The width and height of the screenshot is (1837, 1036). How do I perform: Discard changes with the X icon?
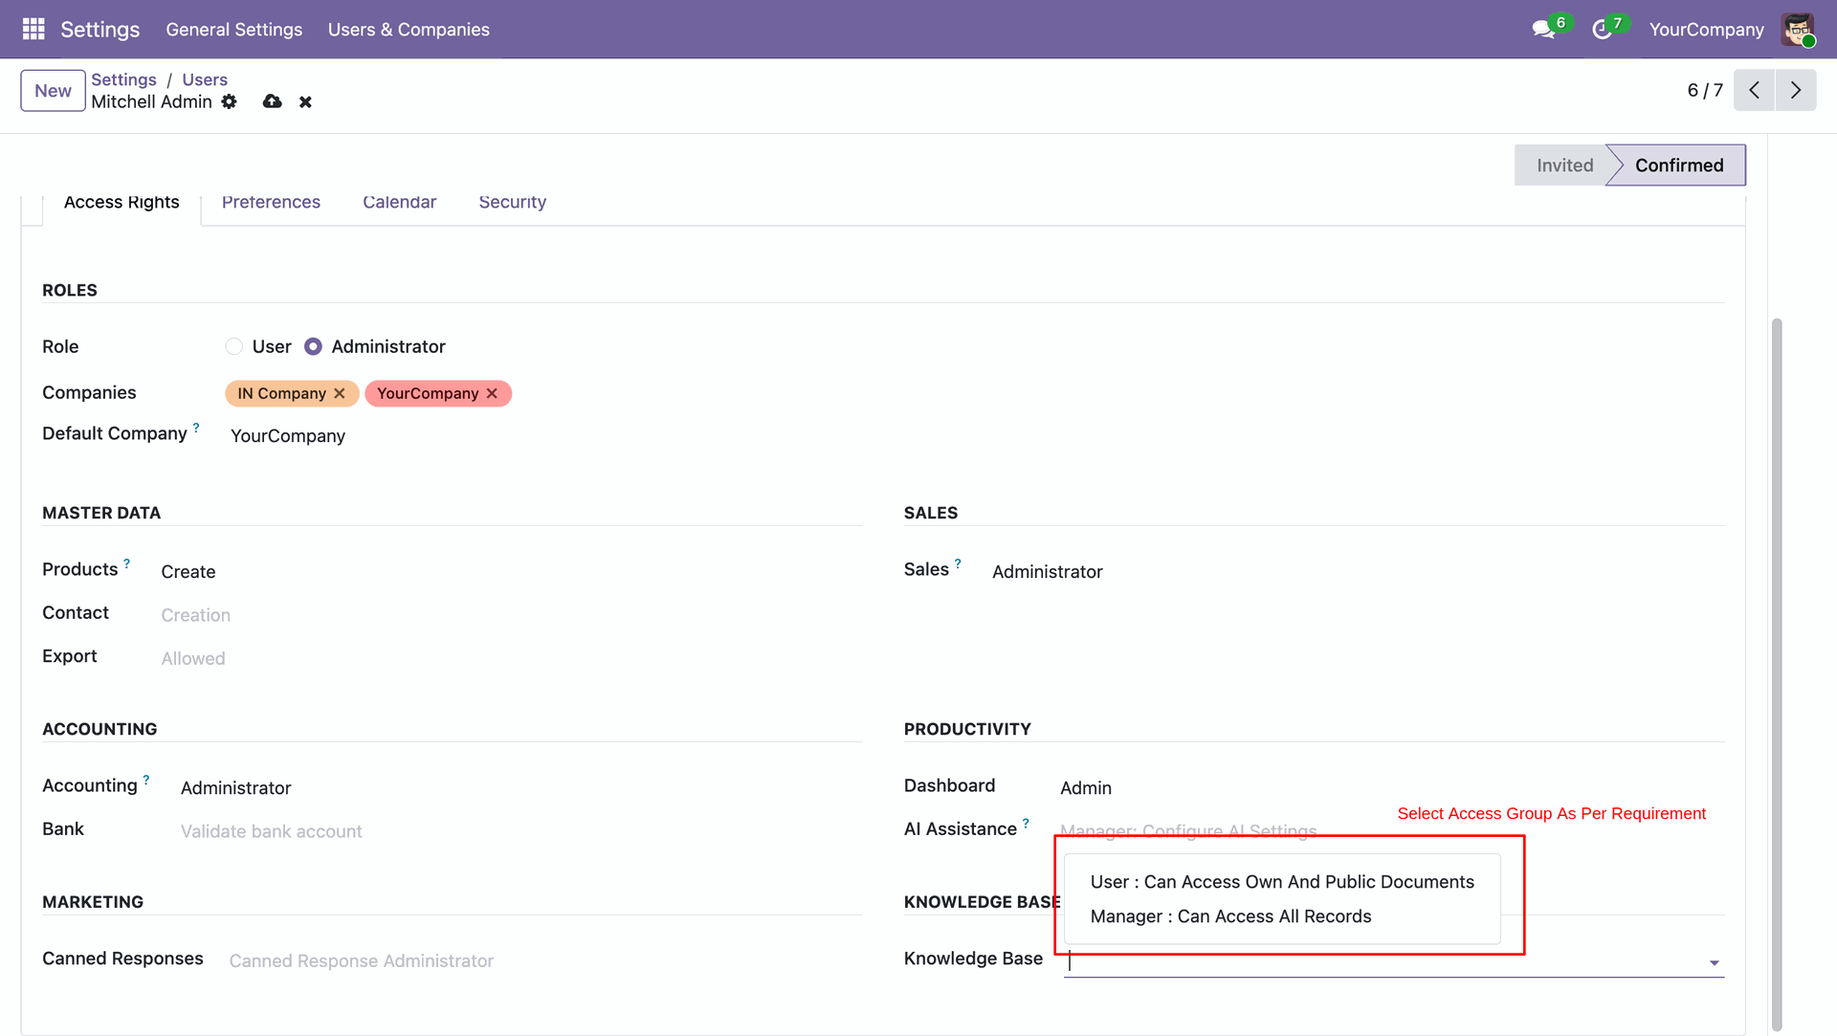click(x=305, y=101)
